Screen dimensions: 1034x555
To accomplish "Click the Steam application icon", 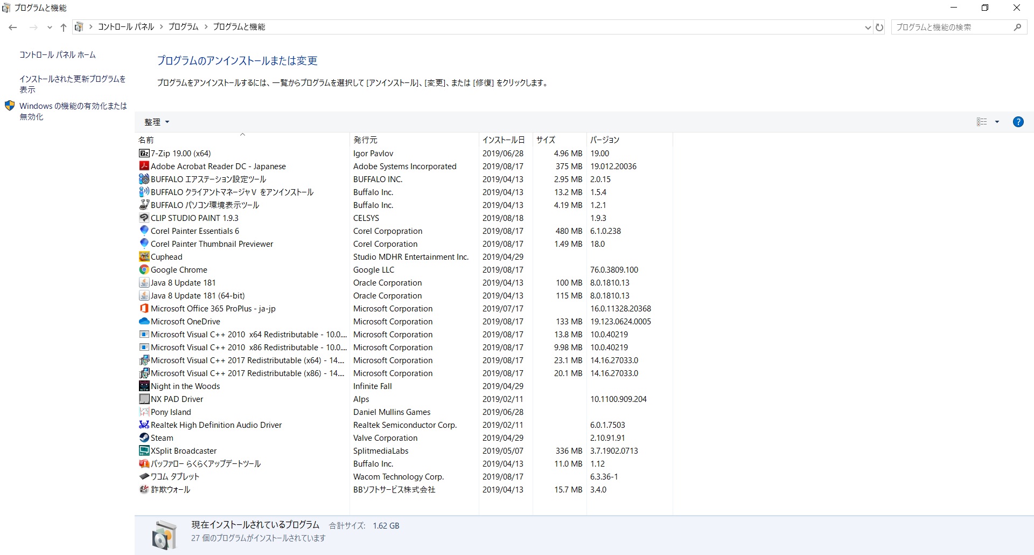I will point(144,438).
